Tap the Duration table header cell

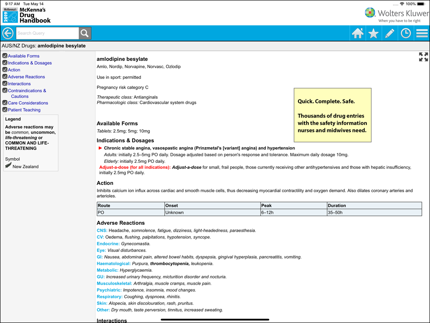click(375, 205)
